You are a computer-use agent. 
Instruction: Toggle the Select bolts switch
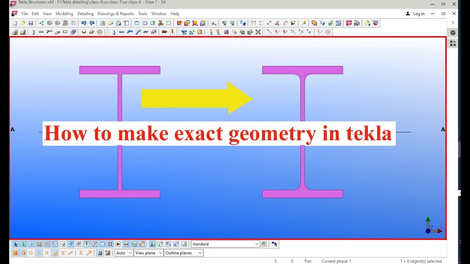[110, 244]
